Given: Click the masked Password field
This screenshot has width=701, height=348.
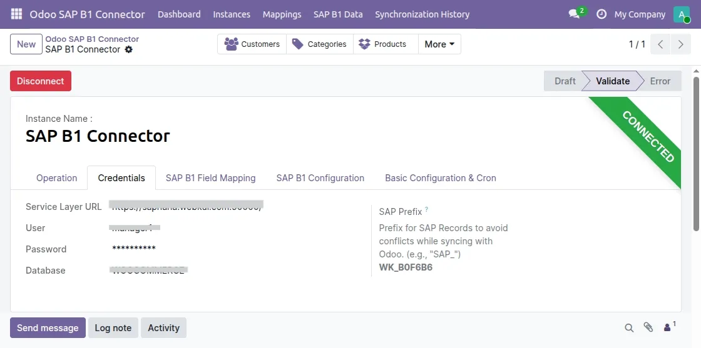Looking at the screenshot, I should 134,249.
